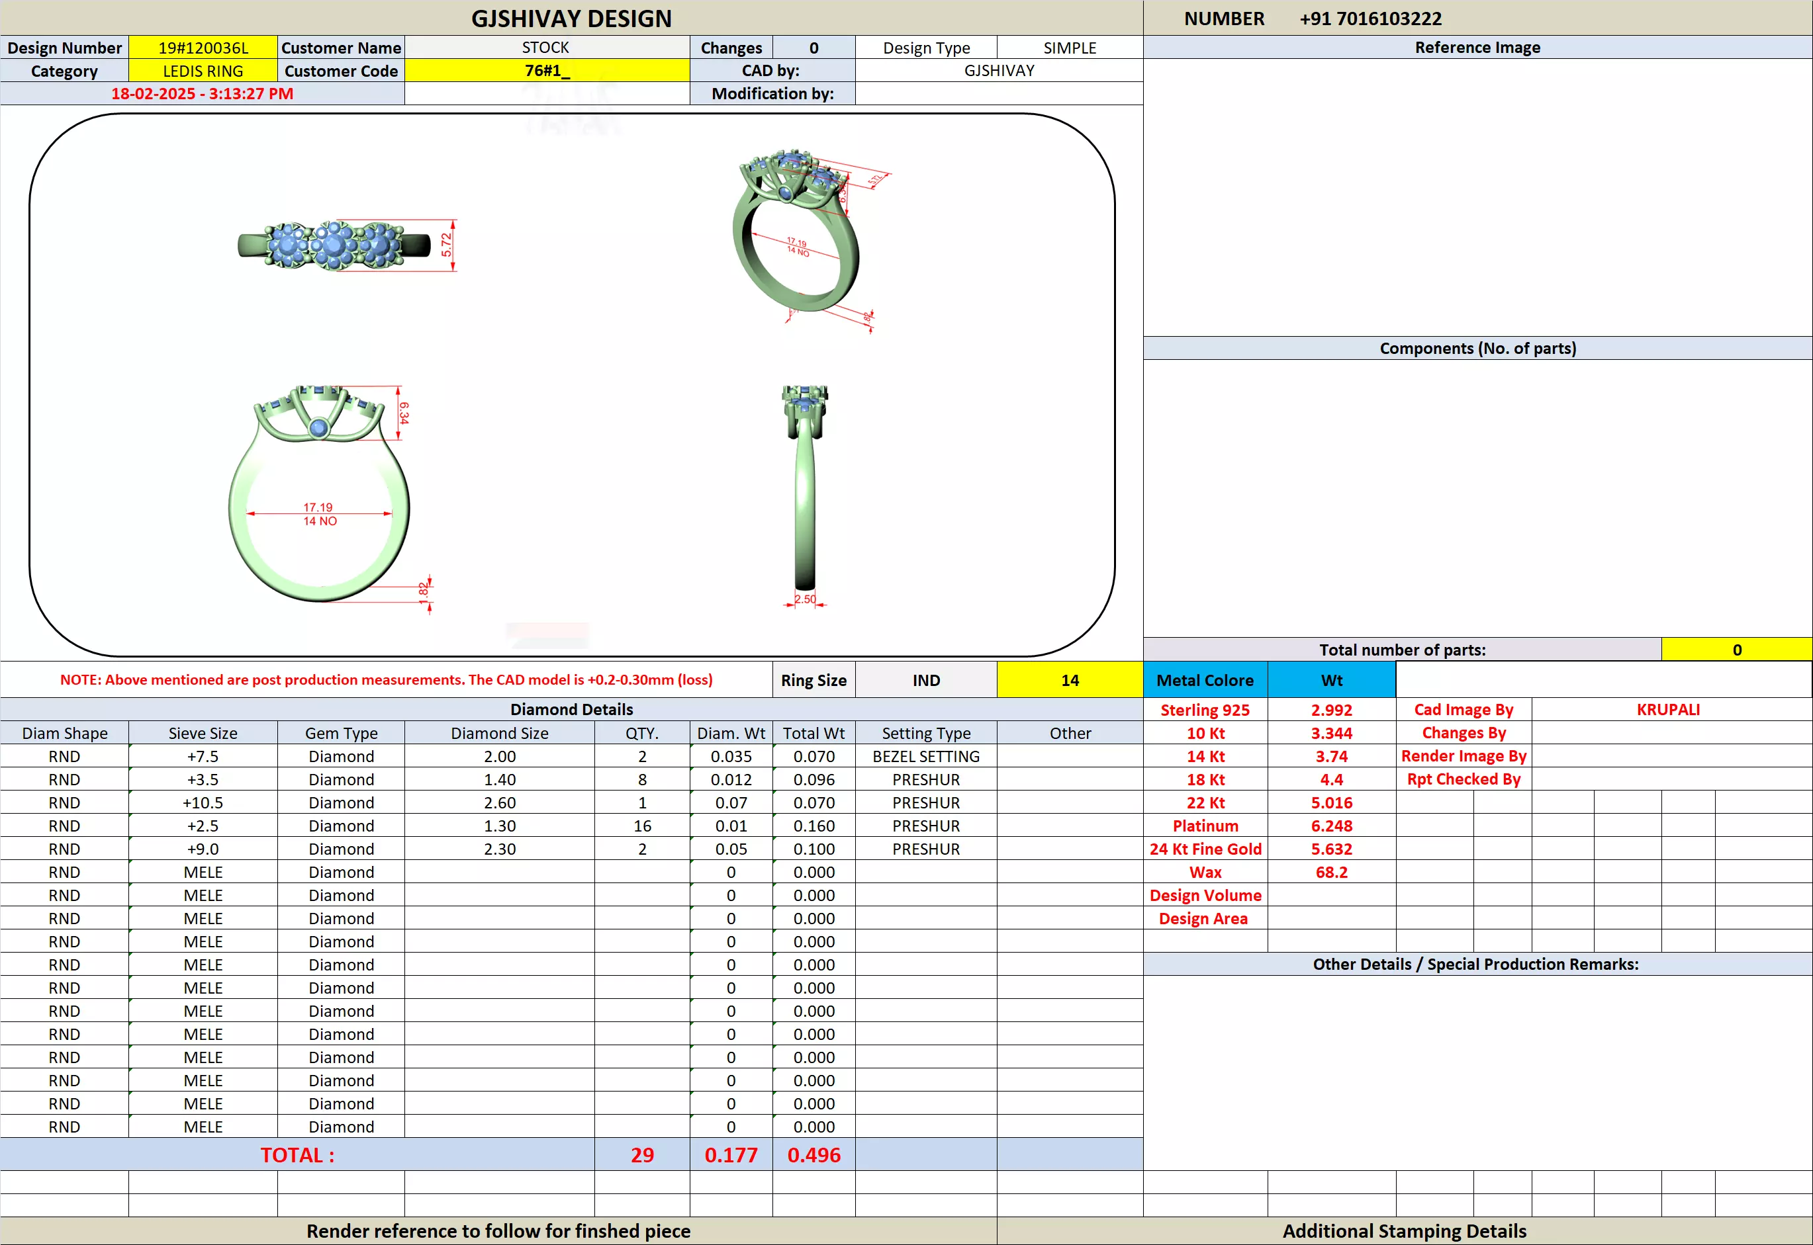Click the Diamond Details section header

[x=571, y=709]
